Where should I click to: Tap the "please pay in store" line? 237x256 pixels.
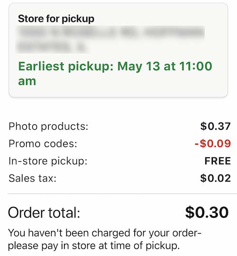tap(94, 246)
